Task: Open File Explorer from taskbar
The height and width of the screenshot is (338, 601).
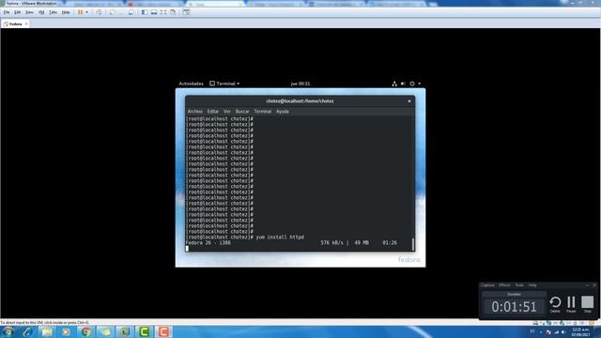Action: point(47,331)
